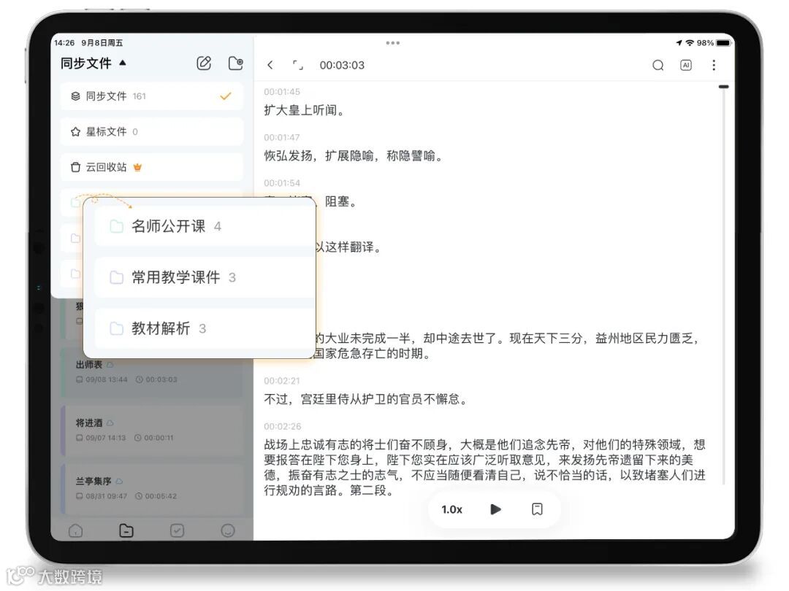Switch to the profile smiley tab
The width and height of the screenshot is (789, 591).
coord(228,530)
